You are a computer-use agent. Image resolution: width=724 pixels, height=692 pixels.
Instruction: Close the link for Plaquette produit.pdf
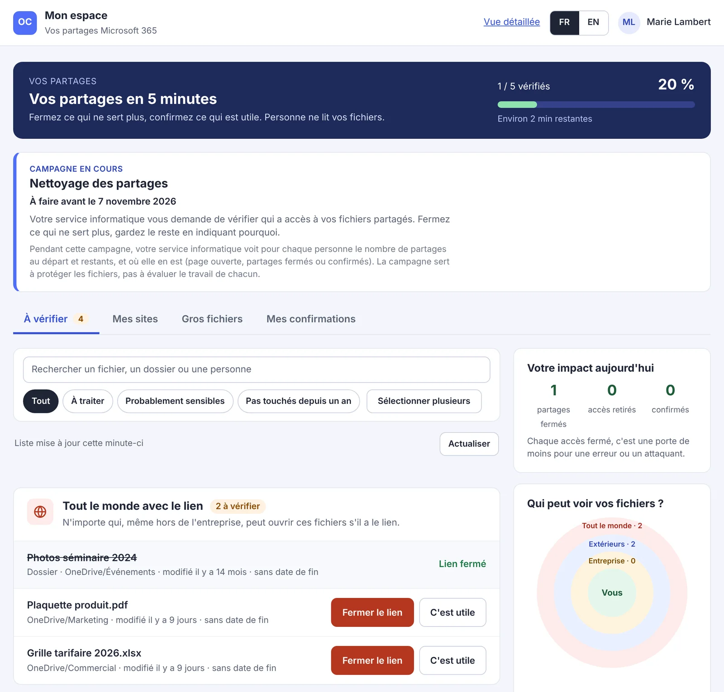[x=372, y=612]
